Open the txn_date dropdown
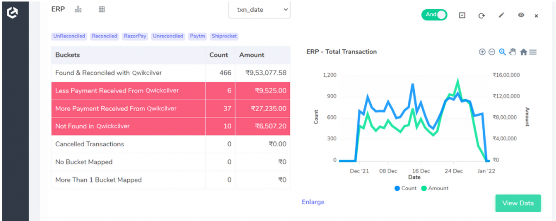 (x=259, y=10)
